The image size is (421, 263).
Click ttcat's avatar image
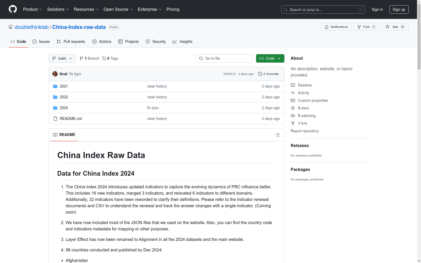click(x=55, y=74)
